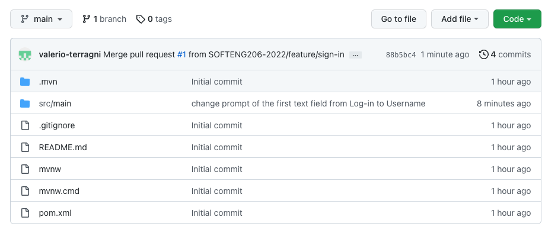This screenshot has height=230, width=545.
Task: Open the main branch dropdown
Action: [41, 19]
